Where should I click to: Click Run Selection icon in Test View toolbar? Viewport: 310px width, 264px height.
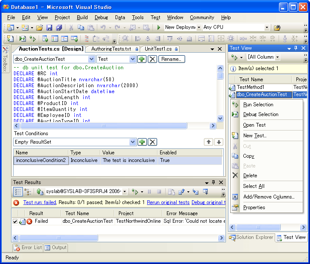tap(234, 57)
